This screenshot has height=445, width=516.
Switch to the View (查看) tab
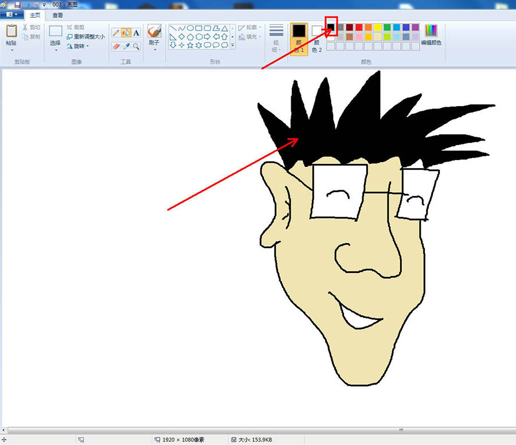(x=57, y=15)
